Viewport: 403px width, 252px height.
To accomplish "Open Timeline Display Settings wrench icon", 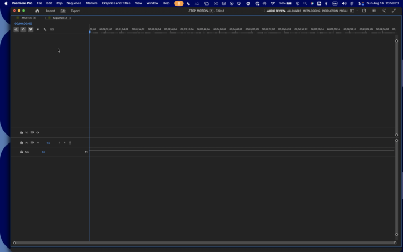I will (45, 29).
